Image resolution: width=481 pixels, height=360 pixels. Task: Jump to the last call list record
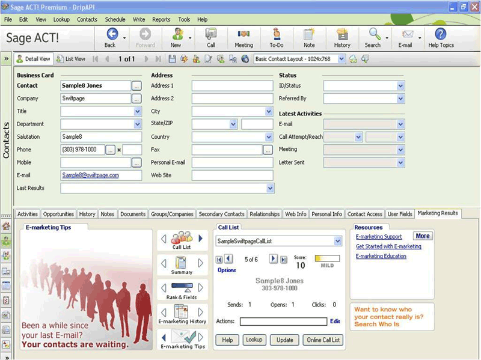tap(284, 260)
